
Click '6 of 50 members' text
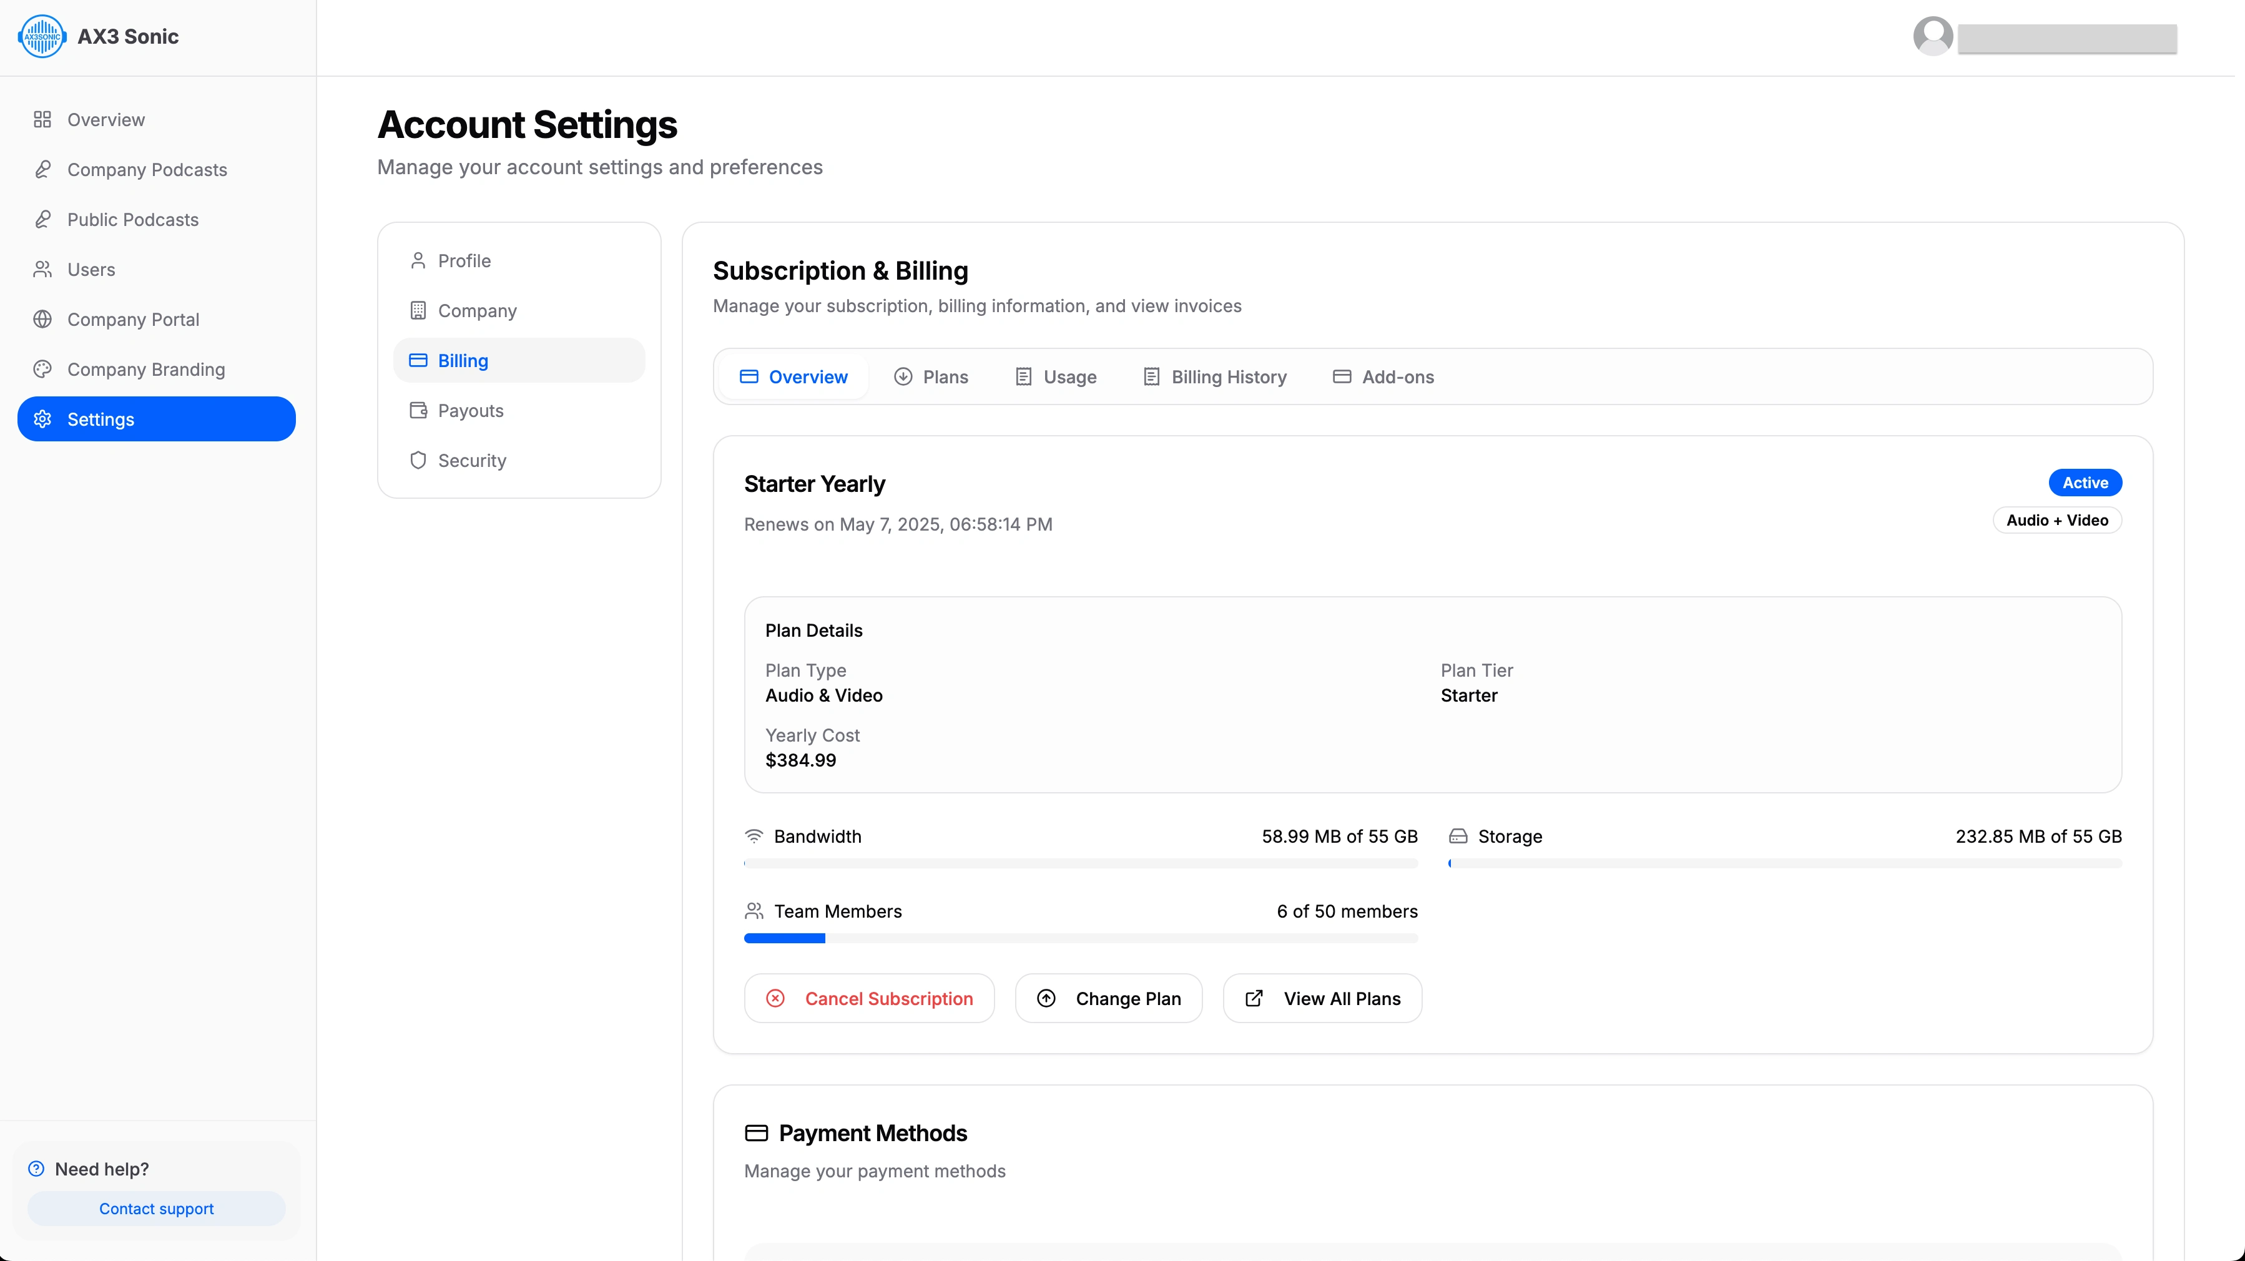(1347, 911)
